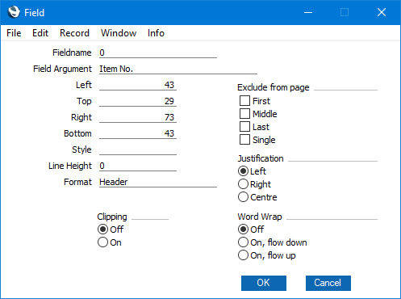401x299 pixels.
Task: Open the Window menu
Action: [x=119, y=33]
